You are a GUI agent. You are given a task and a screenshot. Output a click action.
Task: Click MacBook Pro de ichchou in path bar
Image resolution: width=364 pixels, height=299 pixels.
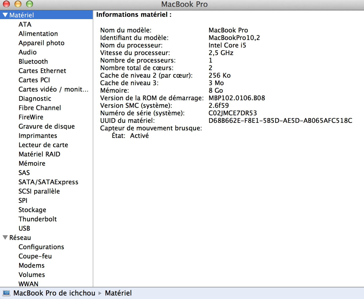click(54, 293)
